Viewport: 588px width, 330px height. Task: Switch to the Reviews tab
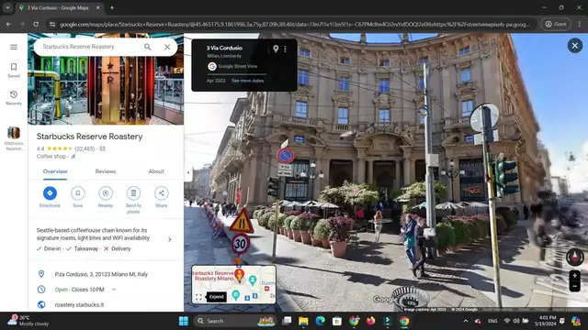tap(106, 171)
